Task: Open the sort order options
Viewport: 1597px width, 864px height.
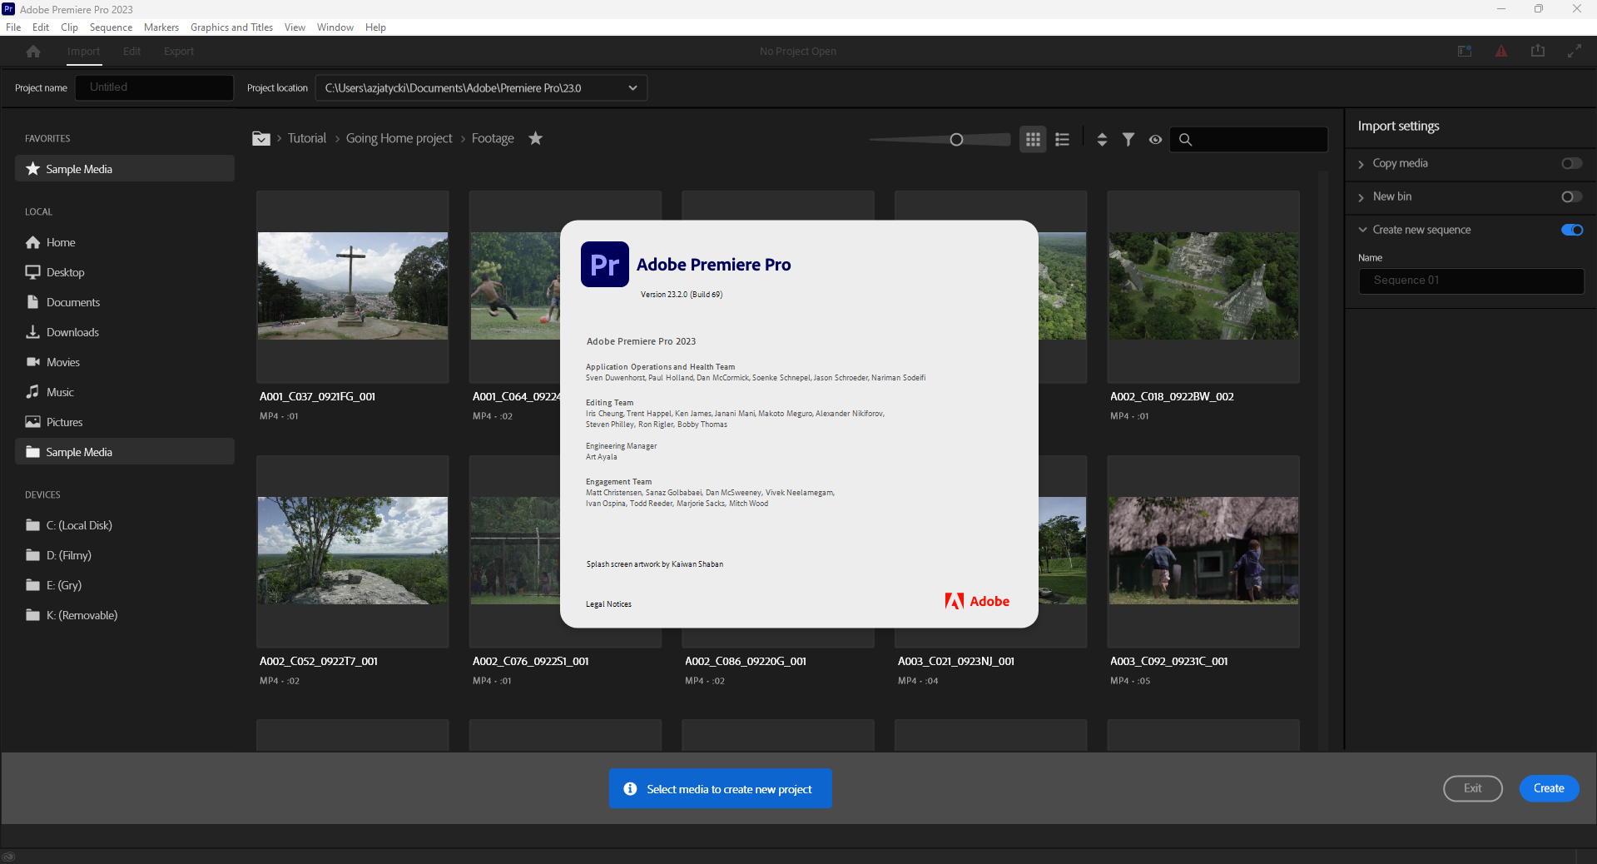Action: coord(1102,140)
